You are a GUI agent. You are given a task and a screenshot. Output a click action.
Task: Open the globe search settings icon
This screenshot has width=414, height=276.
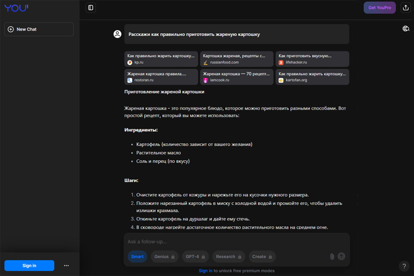tap(406, 29)
